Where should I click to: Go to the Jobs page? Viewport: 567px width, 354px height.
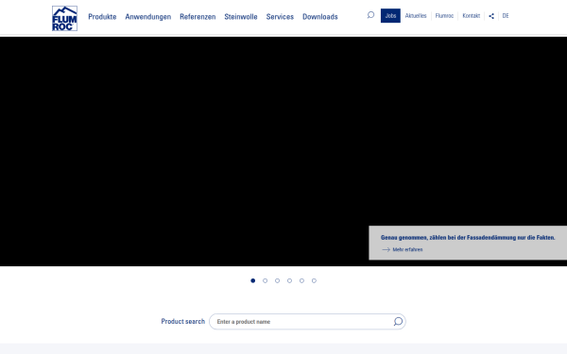point(390,15)
